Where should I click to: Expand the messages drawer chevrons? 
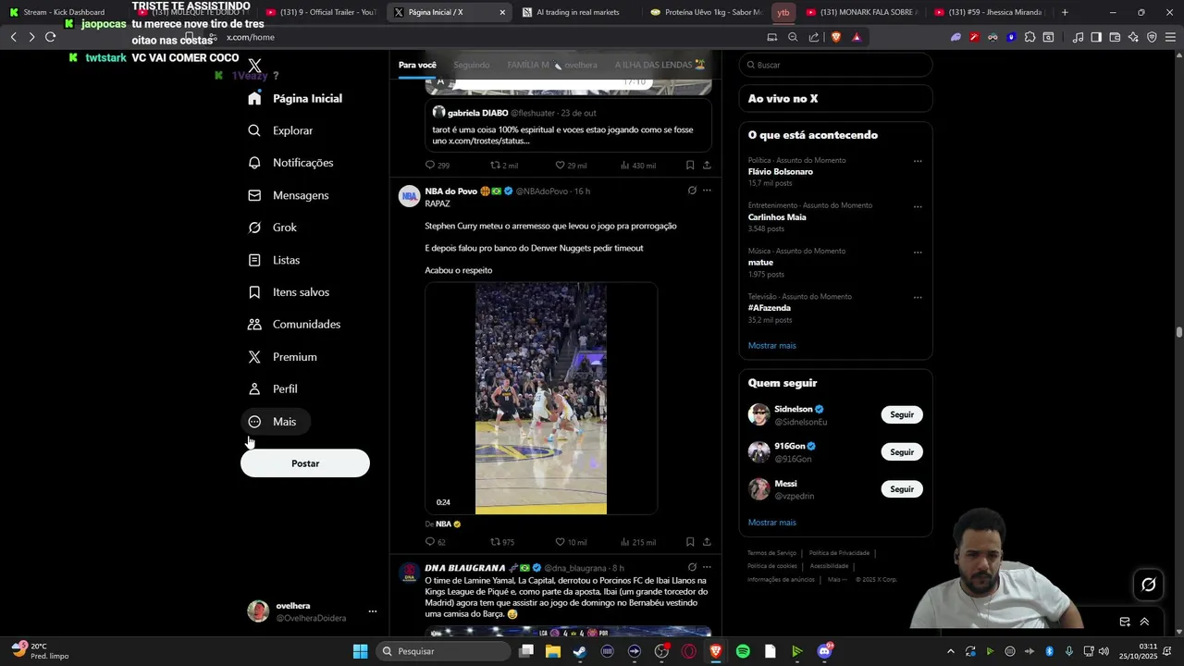(1144, 622)
